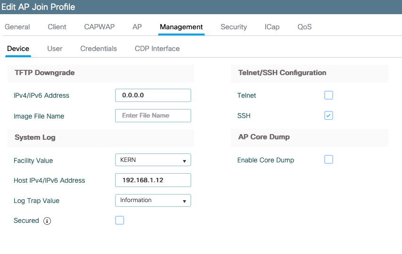Tick the Enable Core Dump checkbox
402x254 pixels.
328,159
